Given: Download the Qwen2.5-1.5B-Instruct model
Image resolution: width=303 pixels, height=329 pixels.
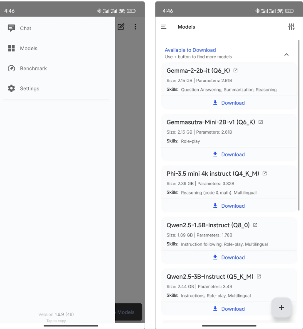Looking at the screenshot, I should (x=229, y=258).
